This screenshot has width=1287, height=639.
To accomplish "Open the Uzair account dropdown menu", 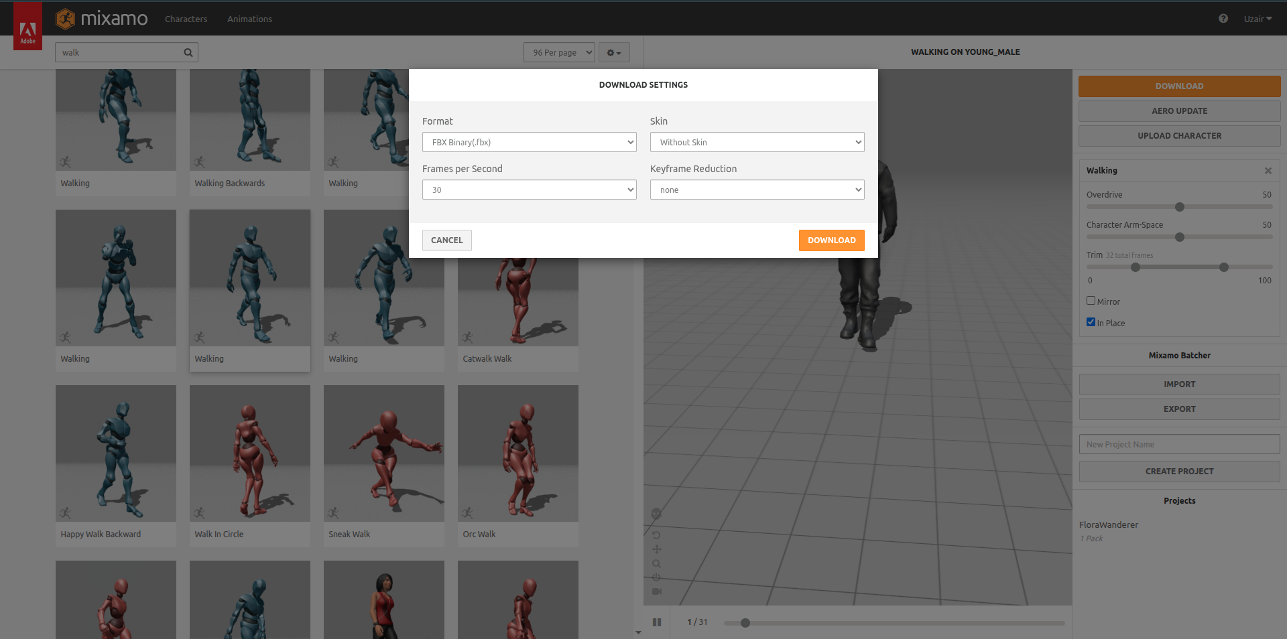I will (1258, 19).
